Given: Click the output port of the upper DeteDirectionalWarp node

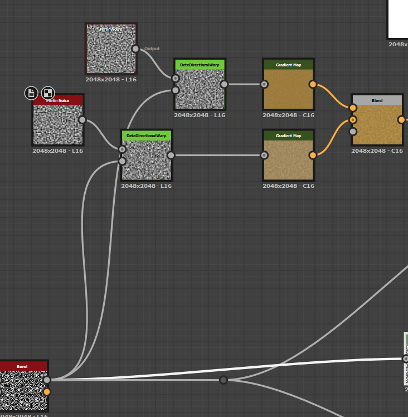Looking at the screenshot, I should click(224, 85).
